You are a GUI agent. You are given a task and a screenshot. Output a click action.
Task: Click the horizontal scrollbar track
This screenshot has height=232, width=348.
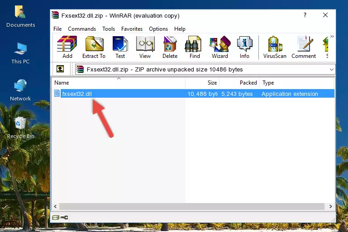192,207
